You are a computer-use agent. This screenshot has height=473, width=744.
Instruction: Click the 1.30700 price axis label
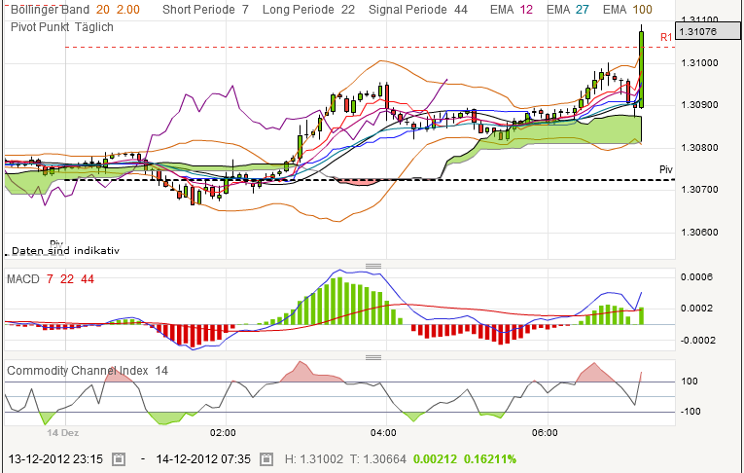(699, 190)
